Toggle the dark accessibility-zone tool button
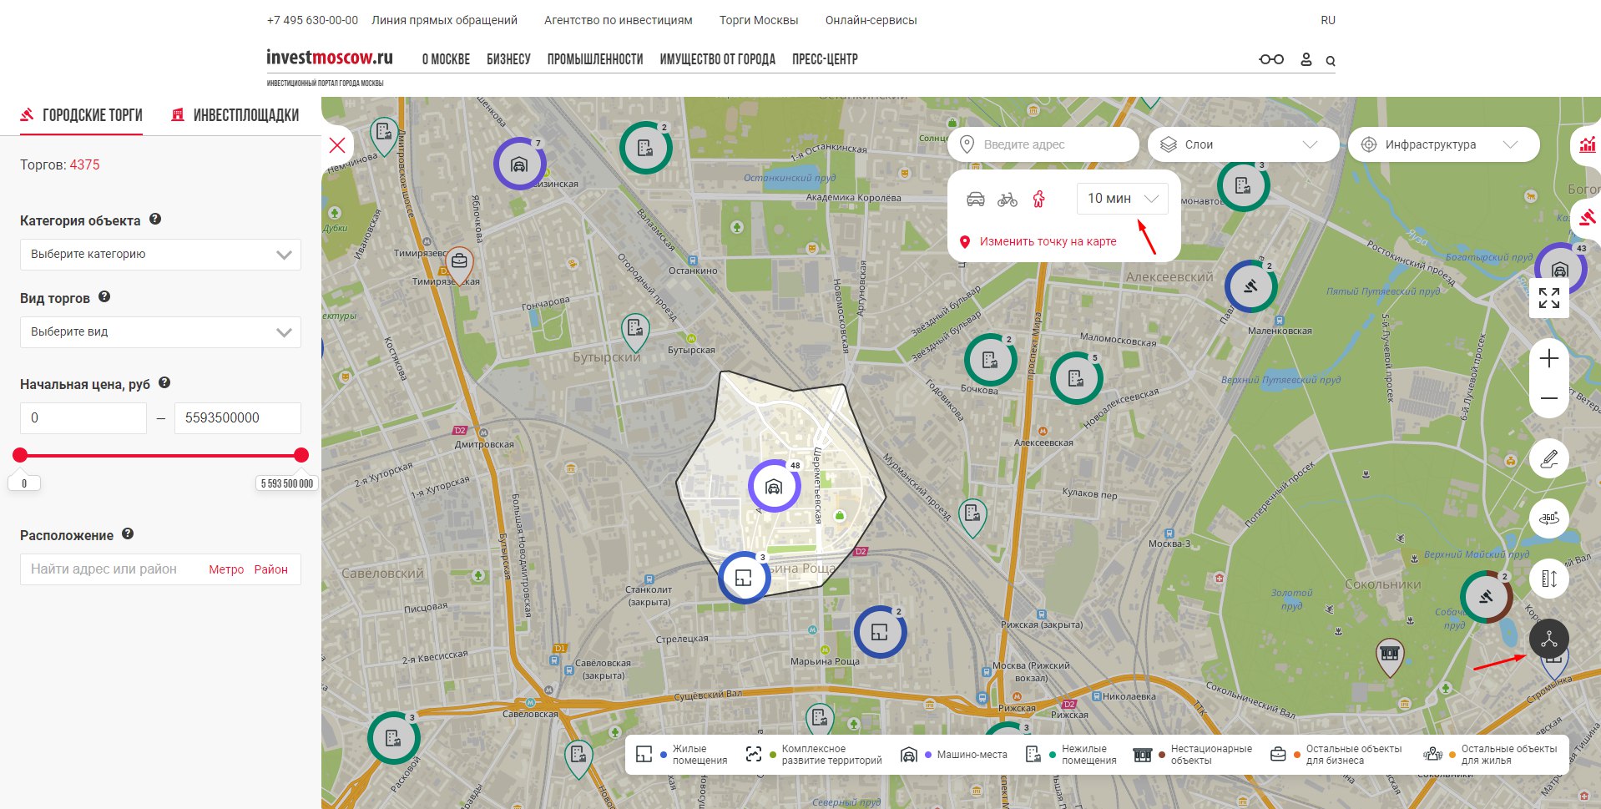This screenshot has height=809, width=1601. (x=1549, y=640)
